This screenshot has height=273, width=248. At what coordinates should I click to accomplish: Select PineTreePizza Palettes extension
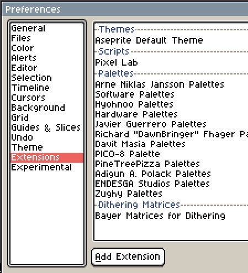(x=171, y=164)
